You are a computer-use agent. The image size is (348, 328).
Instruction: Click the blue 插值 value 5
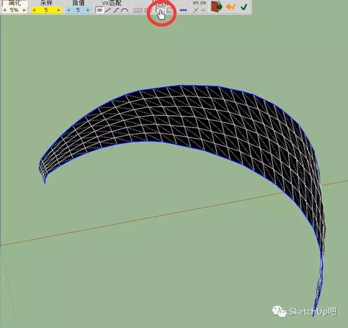click(78, 10)
